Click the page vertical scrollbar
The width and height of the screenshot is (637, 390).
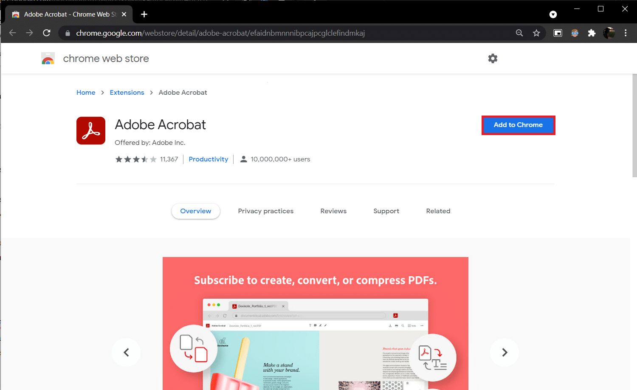634,125
